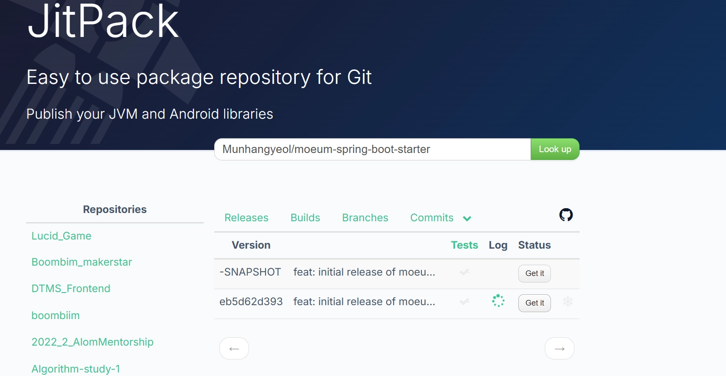Viewport: 726px width, 376px height.
Task: Switch to the Branches tab
Action: (365, 218)
